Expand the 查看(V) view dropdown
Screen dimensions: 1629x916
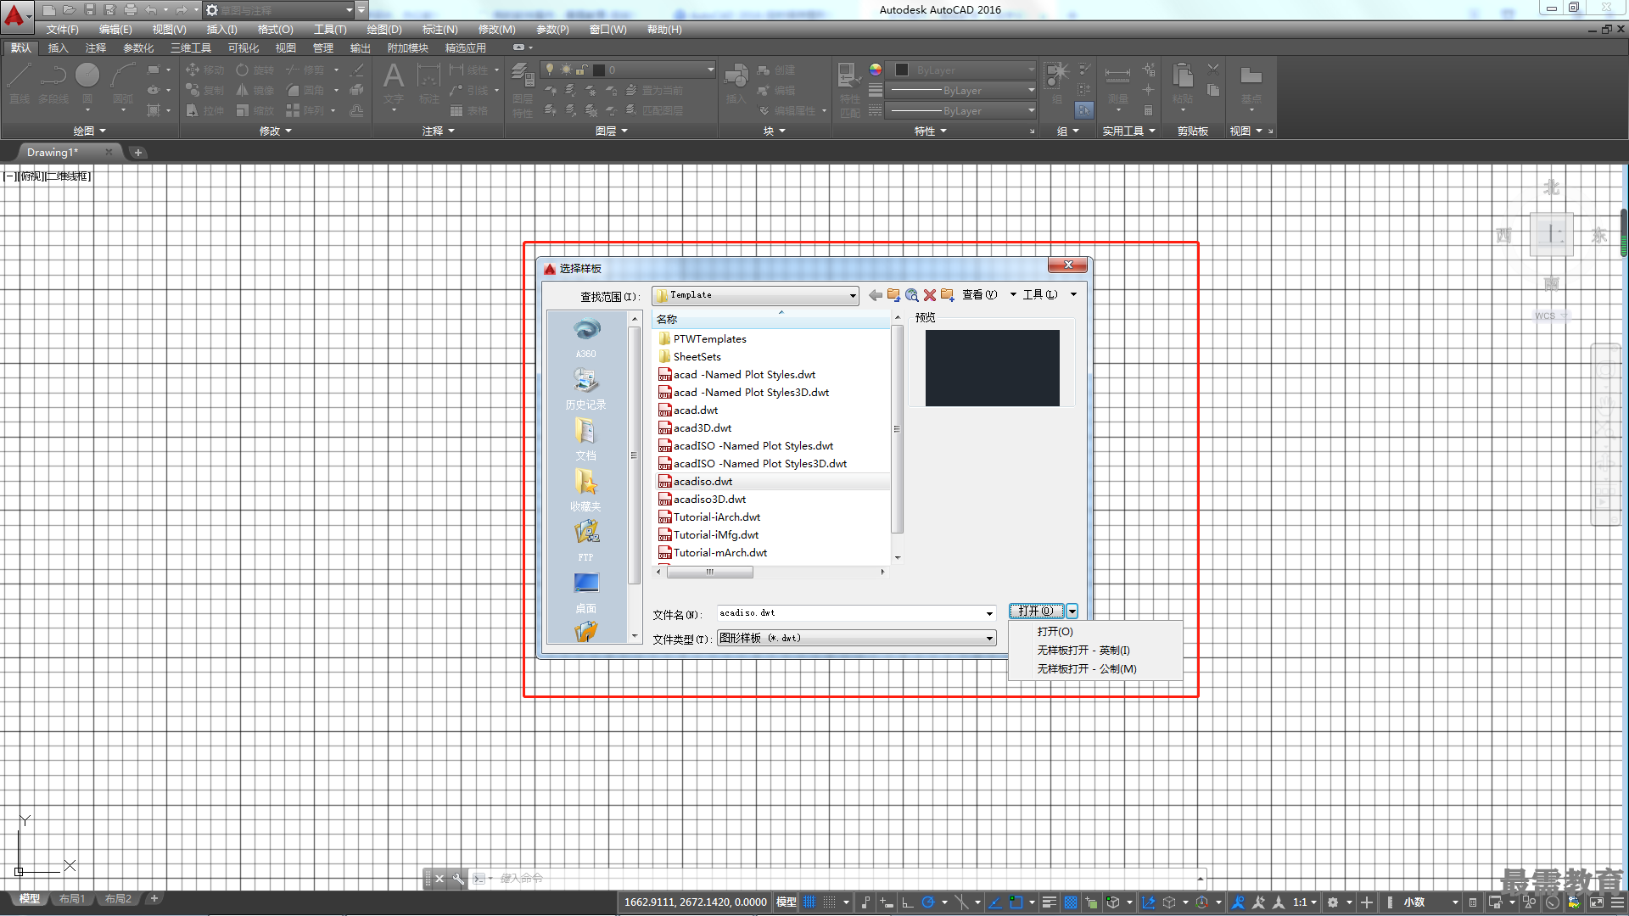click(x=1013, y=295)
